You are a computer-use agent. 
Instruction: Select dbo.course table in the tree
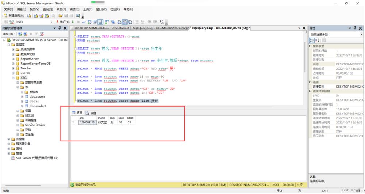tap(37, 96)
